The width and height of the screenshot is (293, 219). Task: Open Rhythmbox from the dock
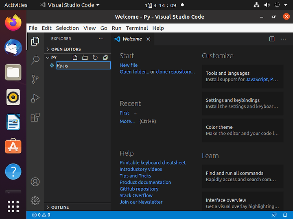[13, 97]
